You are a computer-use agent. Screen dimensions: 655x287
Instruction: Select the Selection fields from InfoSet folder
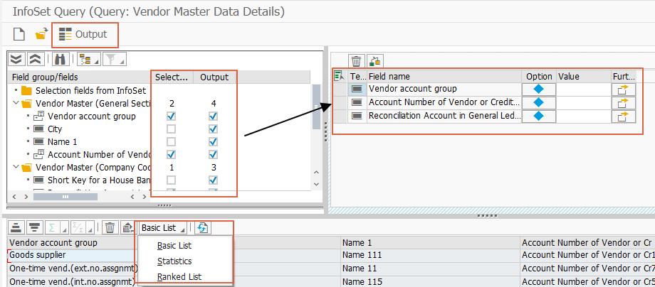pyautogui.click(x=90, y=90)
